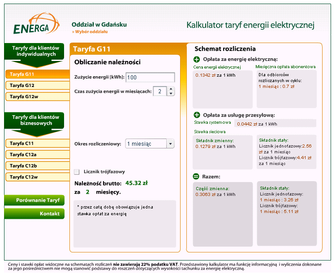
Task: Click Stawka systemowa value 0.0442 zł
Action: click(247, 124)
